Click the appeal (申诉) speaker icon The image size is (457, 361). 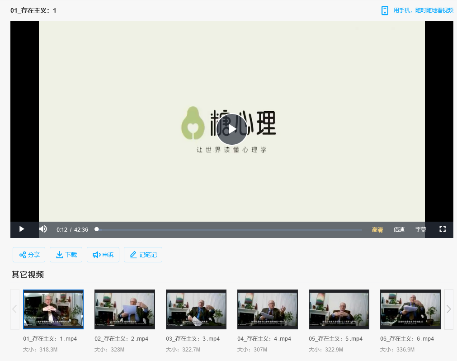pos(95,254)
